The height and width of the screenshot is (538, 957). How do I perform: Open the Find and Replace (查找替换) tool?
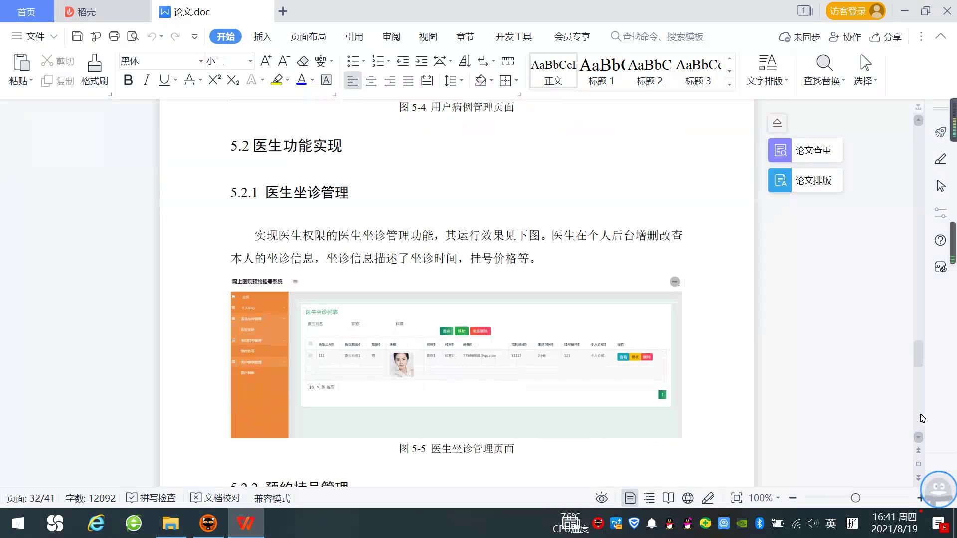824,64
